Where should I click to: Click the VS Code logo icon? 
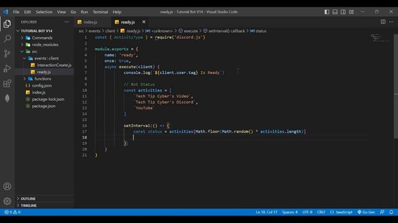coord(6,12)
